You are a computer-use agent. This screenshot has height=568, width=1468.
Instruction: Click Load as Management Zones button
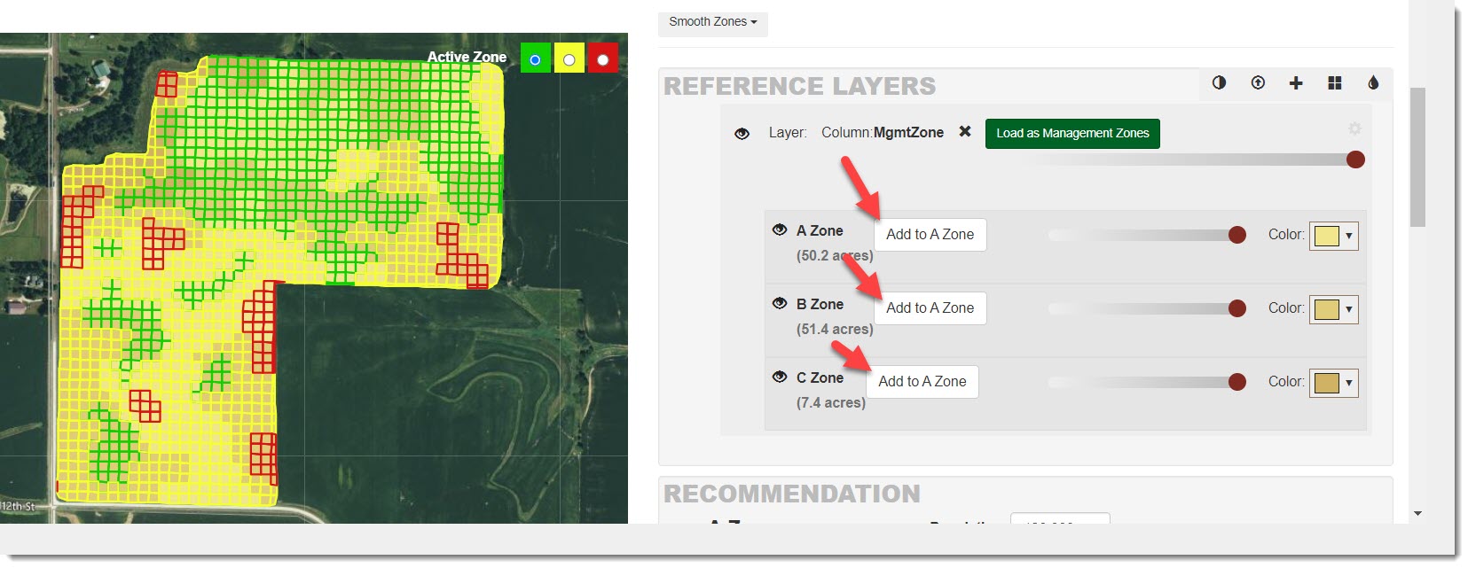coord(1072,133)
